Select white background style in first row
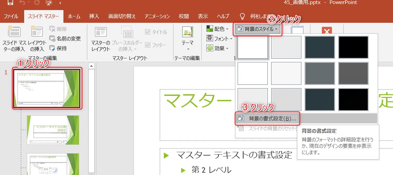Image resolution: width=393 pixels, height=175 pixels. tap(253, 47)
